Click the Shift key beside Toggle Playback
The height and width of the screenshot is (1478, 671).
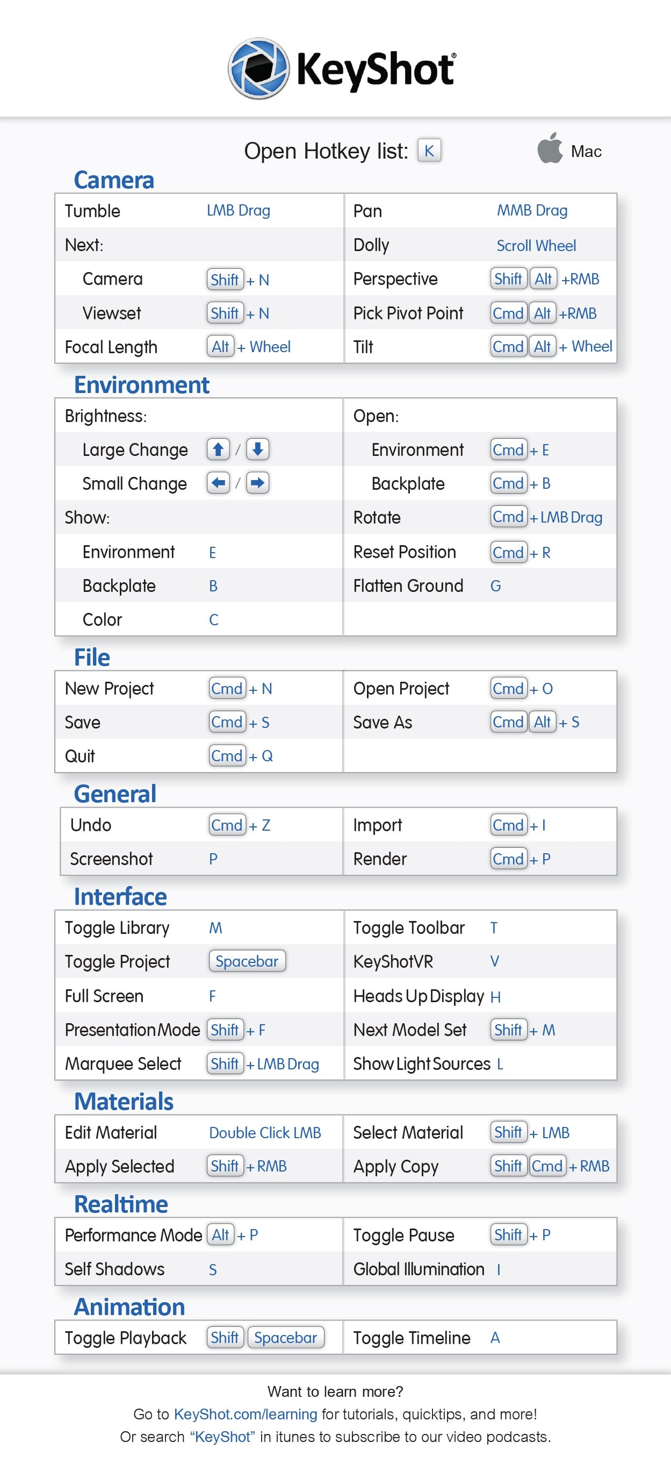(225, 1338)
